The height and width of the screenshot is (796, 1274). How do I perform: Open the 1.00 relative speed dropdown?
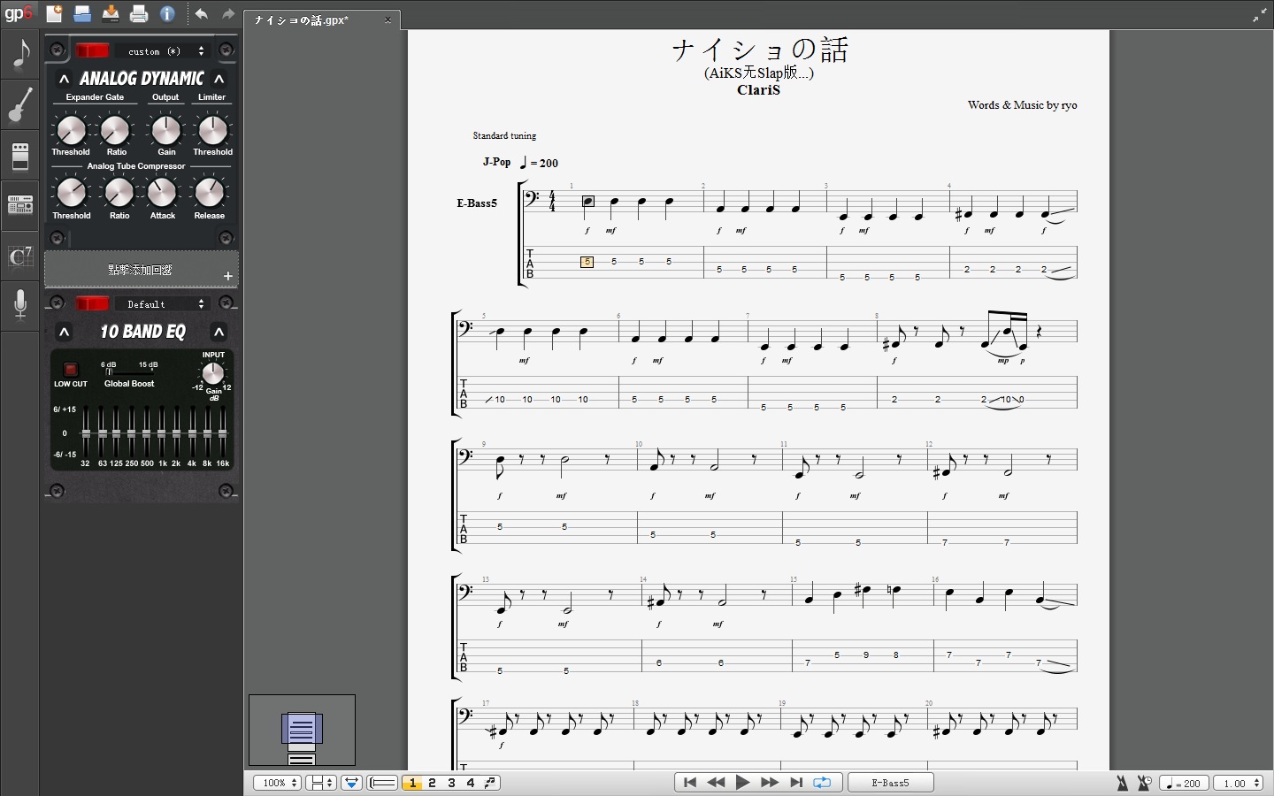click(1238, 783)
